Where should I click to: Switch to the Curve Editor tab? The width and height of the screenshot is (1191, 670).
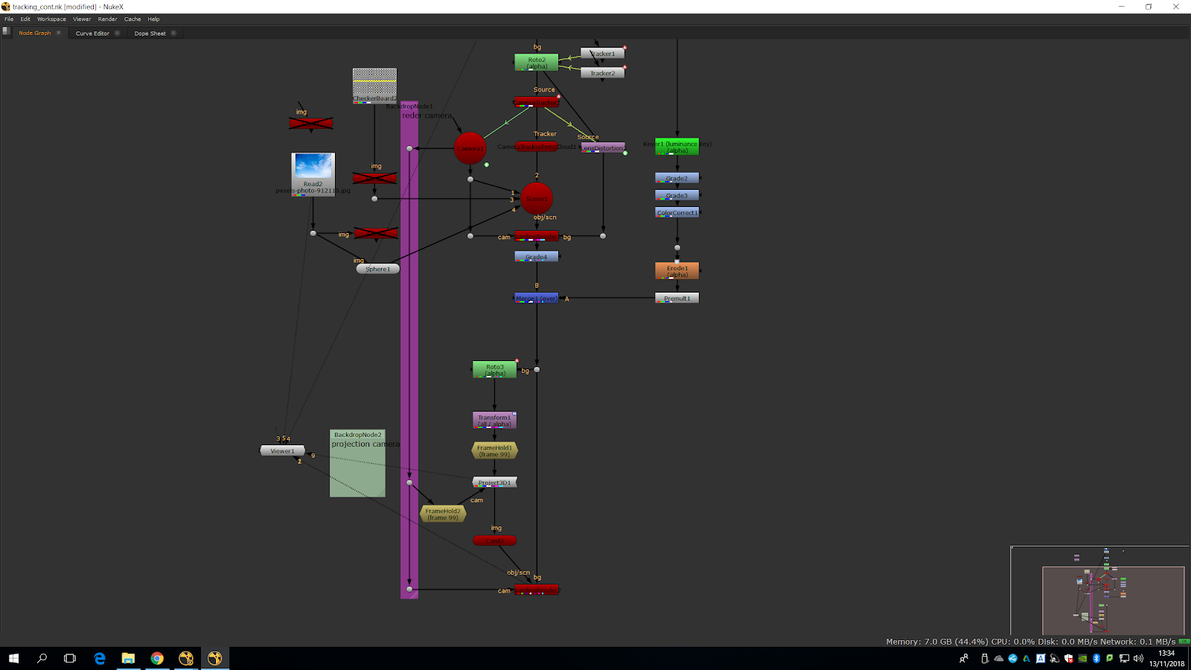(92, 33)
